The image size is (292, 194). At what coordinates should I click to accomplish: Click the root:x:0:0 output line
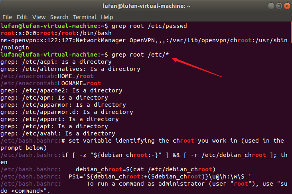(56, 33)
